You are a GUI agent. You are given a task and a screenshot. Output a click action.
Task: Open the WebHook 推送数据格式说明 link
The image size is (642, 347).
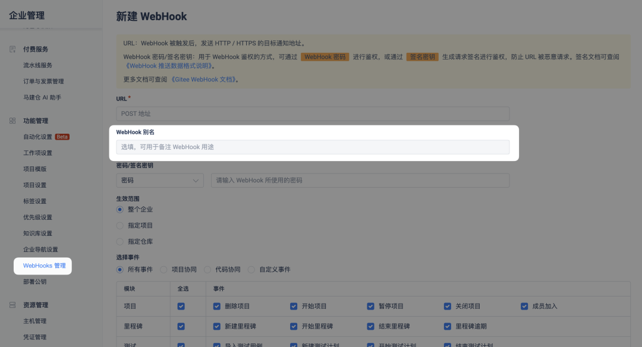click(169, 66)
